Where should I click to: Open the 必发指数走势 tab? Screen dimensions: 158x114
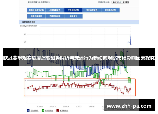point(55,10)
